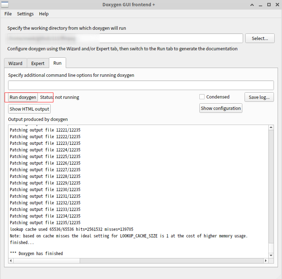
Task: Click the Select... working directory button
Action: click(260, 38)
